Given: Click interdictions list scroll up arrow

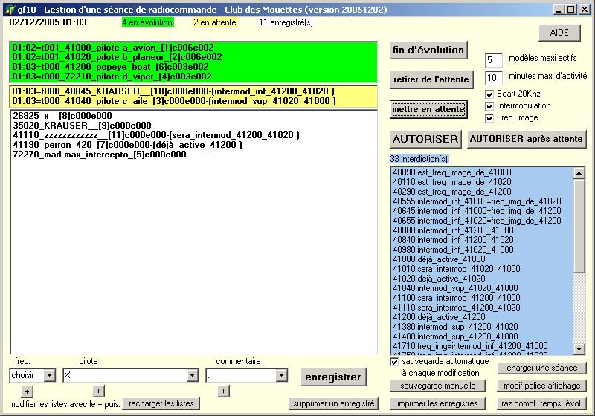Looking at the screenshot, I should click(579, 173).
